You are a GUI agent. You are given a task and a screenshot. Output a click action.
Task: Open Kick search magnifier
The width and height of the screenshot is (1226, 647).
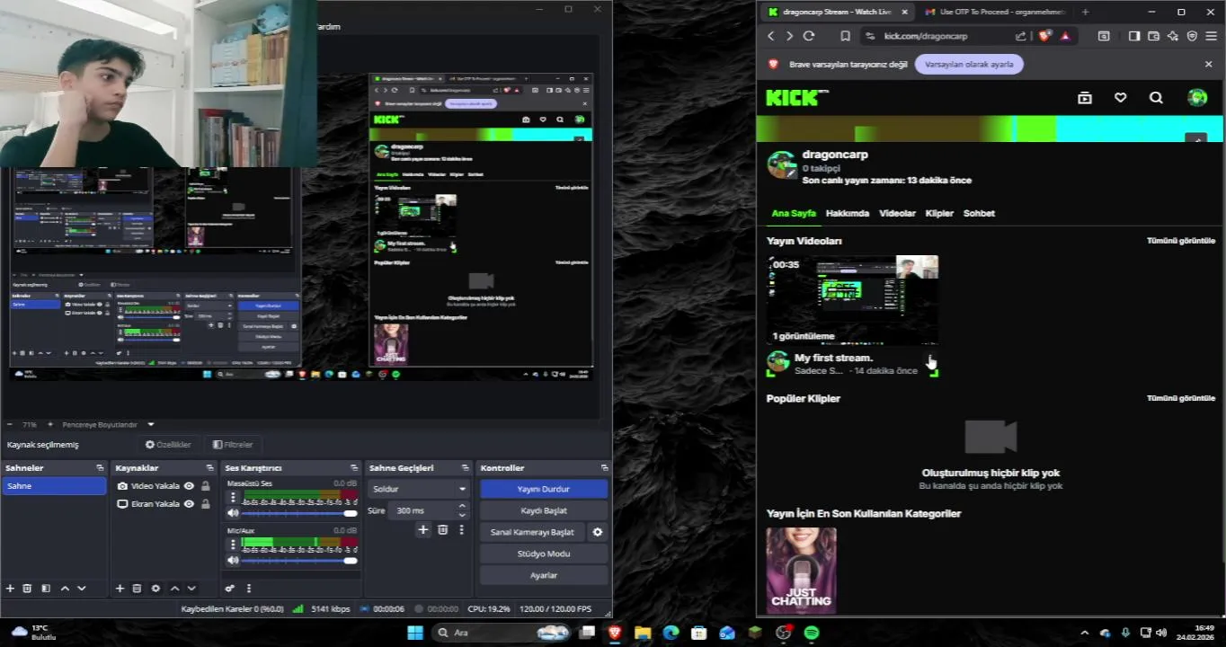tap(1156, 98)
